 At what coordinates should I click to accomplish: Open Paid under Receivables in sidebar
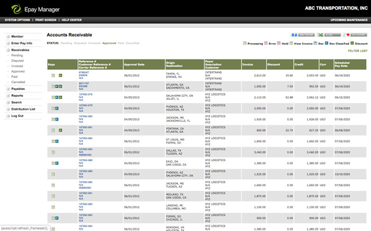pyautogui.click(x=14, y=77)
